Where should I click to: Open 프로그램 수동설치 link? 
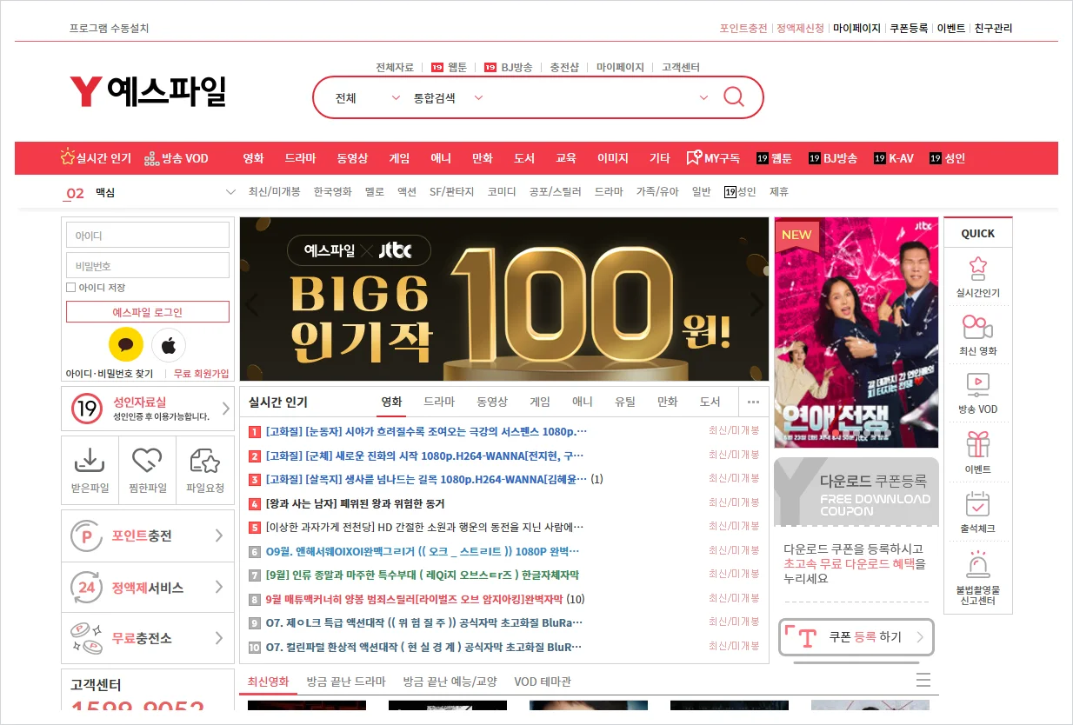coord(110,28)
